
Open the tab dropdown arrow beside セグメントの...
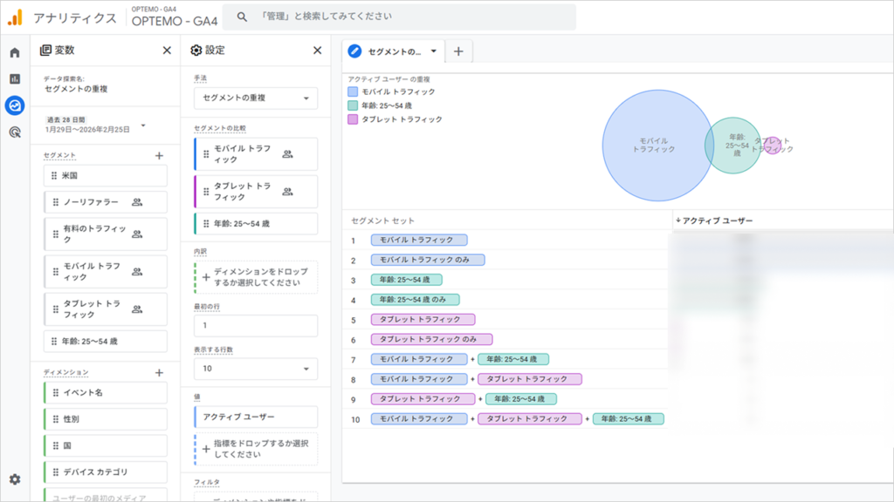[432, 51]
